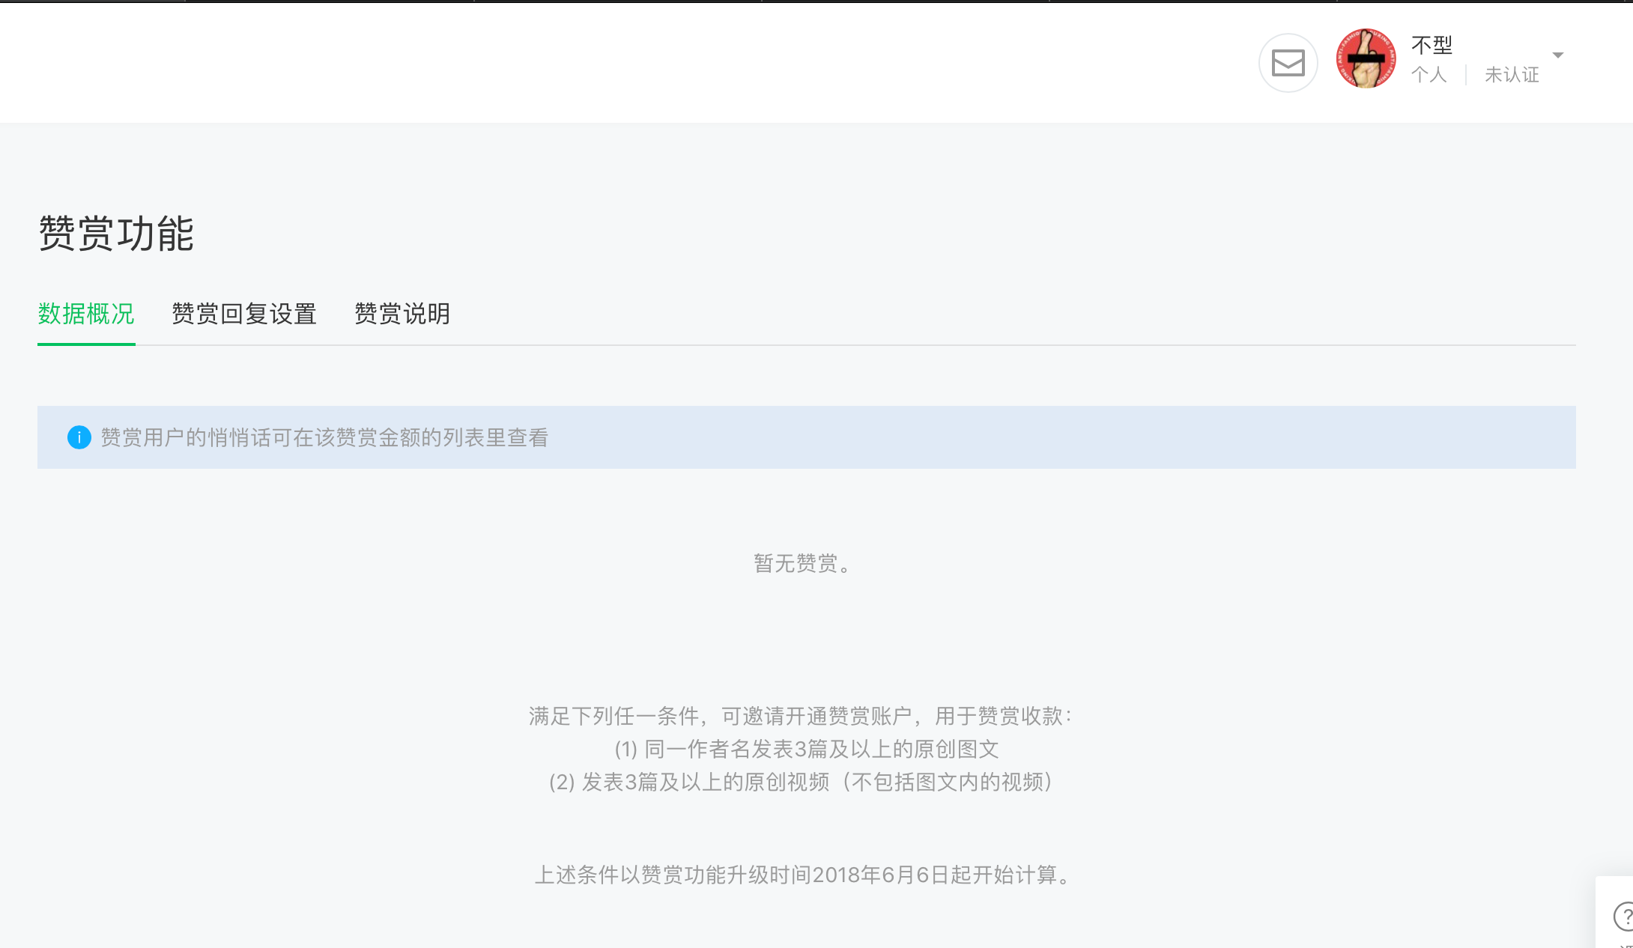Click the condition line about 原创视频

802,782
